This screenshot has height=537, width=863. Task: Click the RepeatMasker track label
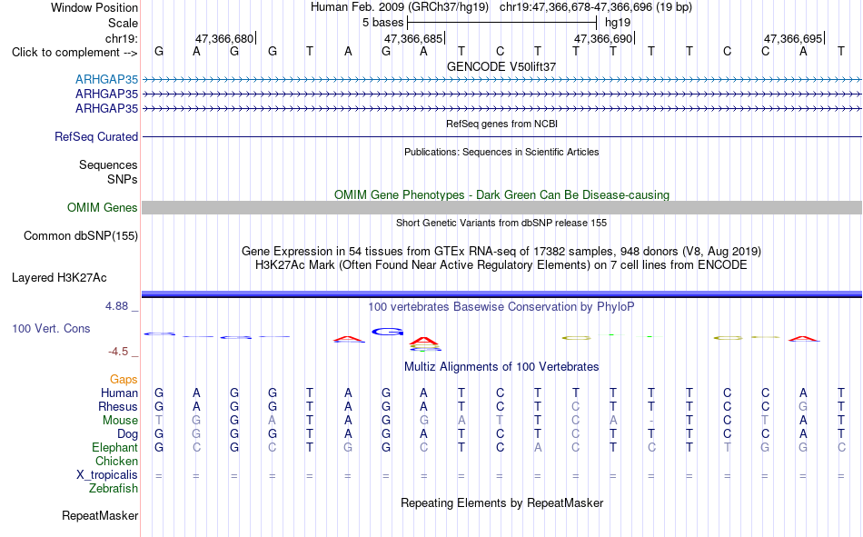pos(100,515)
